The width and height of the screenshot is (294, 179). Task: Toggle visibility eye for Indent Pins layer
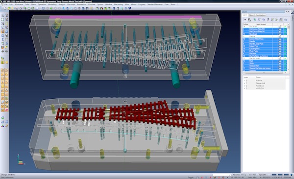(280, 46)
